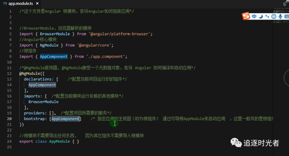Click the line 11 comment about the @NgModule decorator

click(108, 68)
